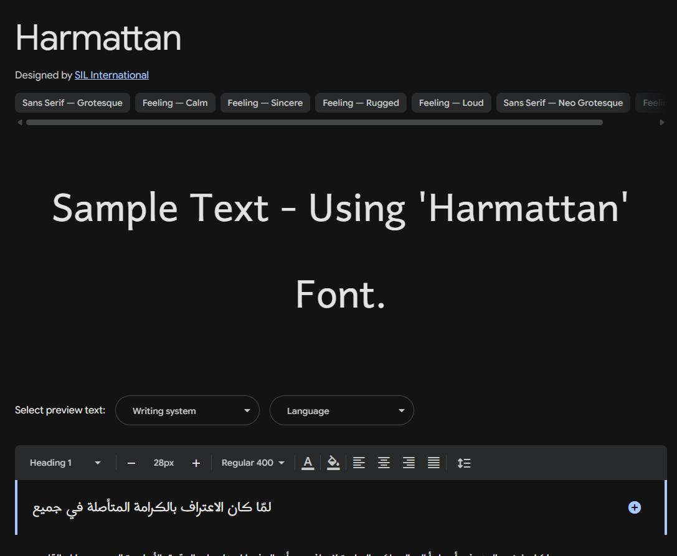Justify the text
Viewport: 677px width, 556px height.
pos(433,463)
